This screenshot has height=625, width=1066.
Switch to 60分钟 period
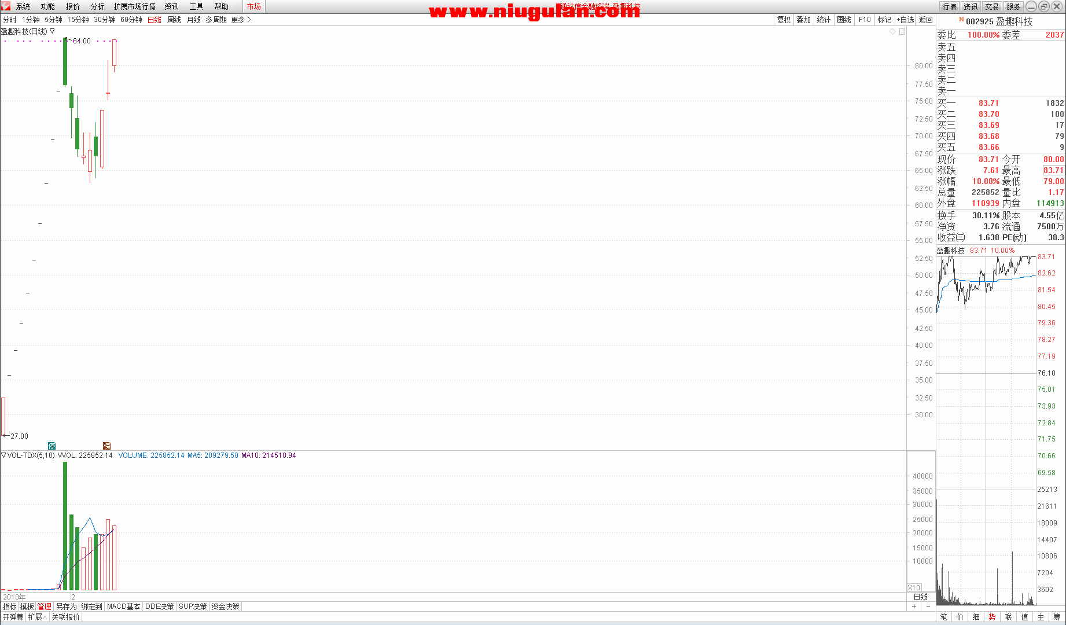[131, 20]
